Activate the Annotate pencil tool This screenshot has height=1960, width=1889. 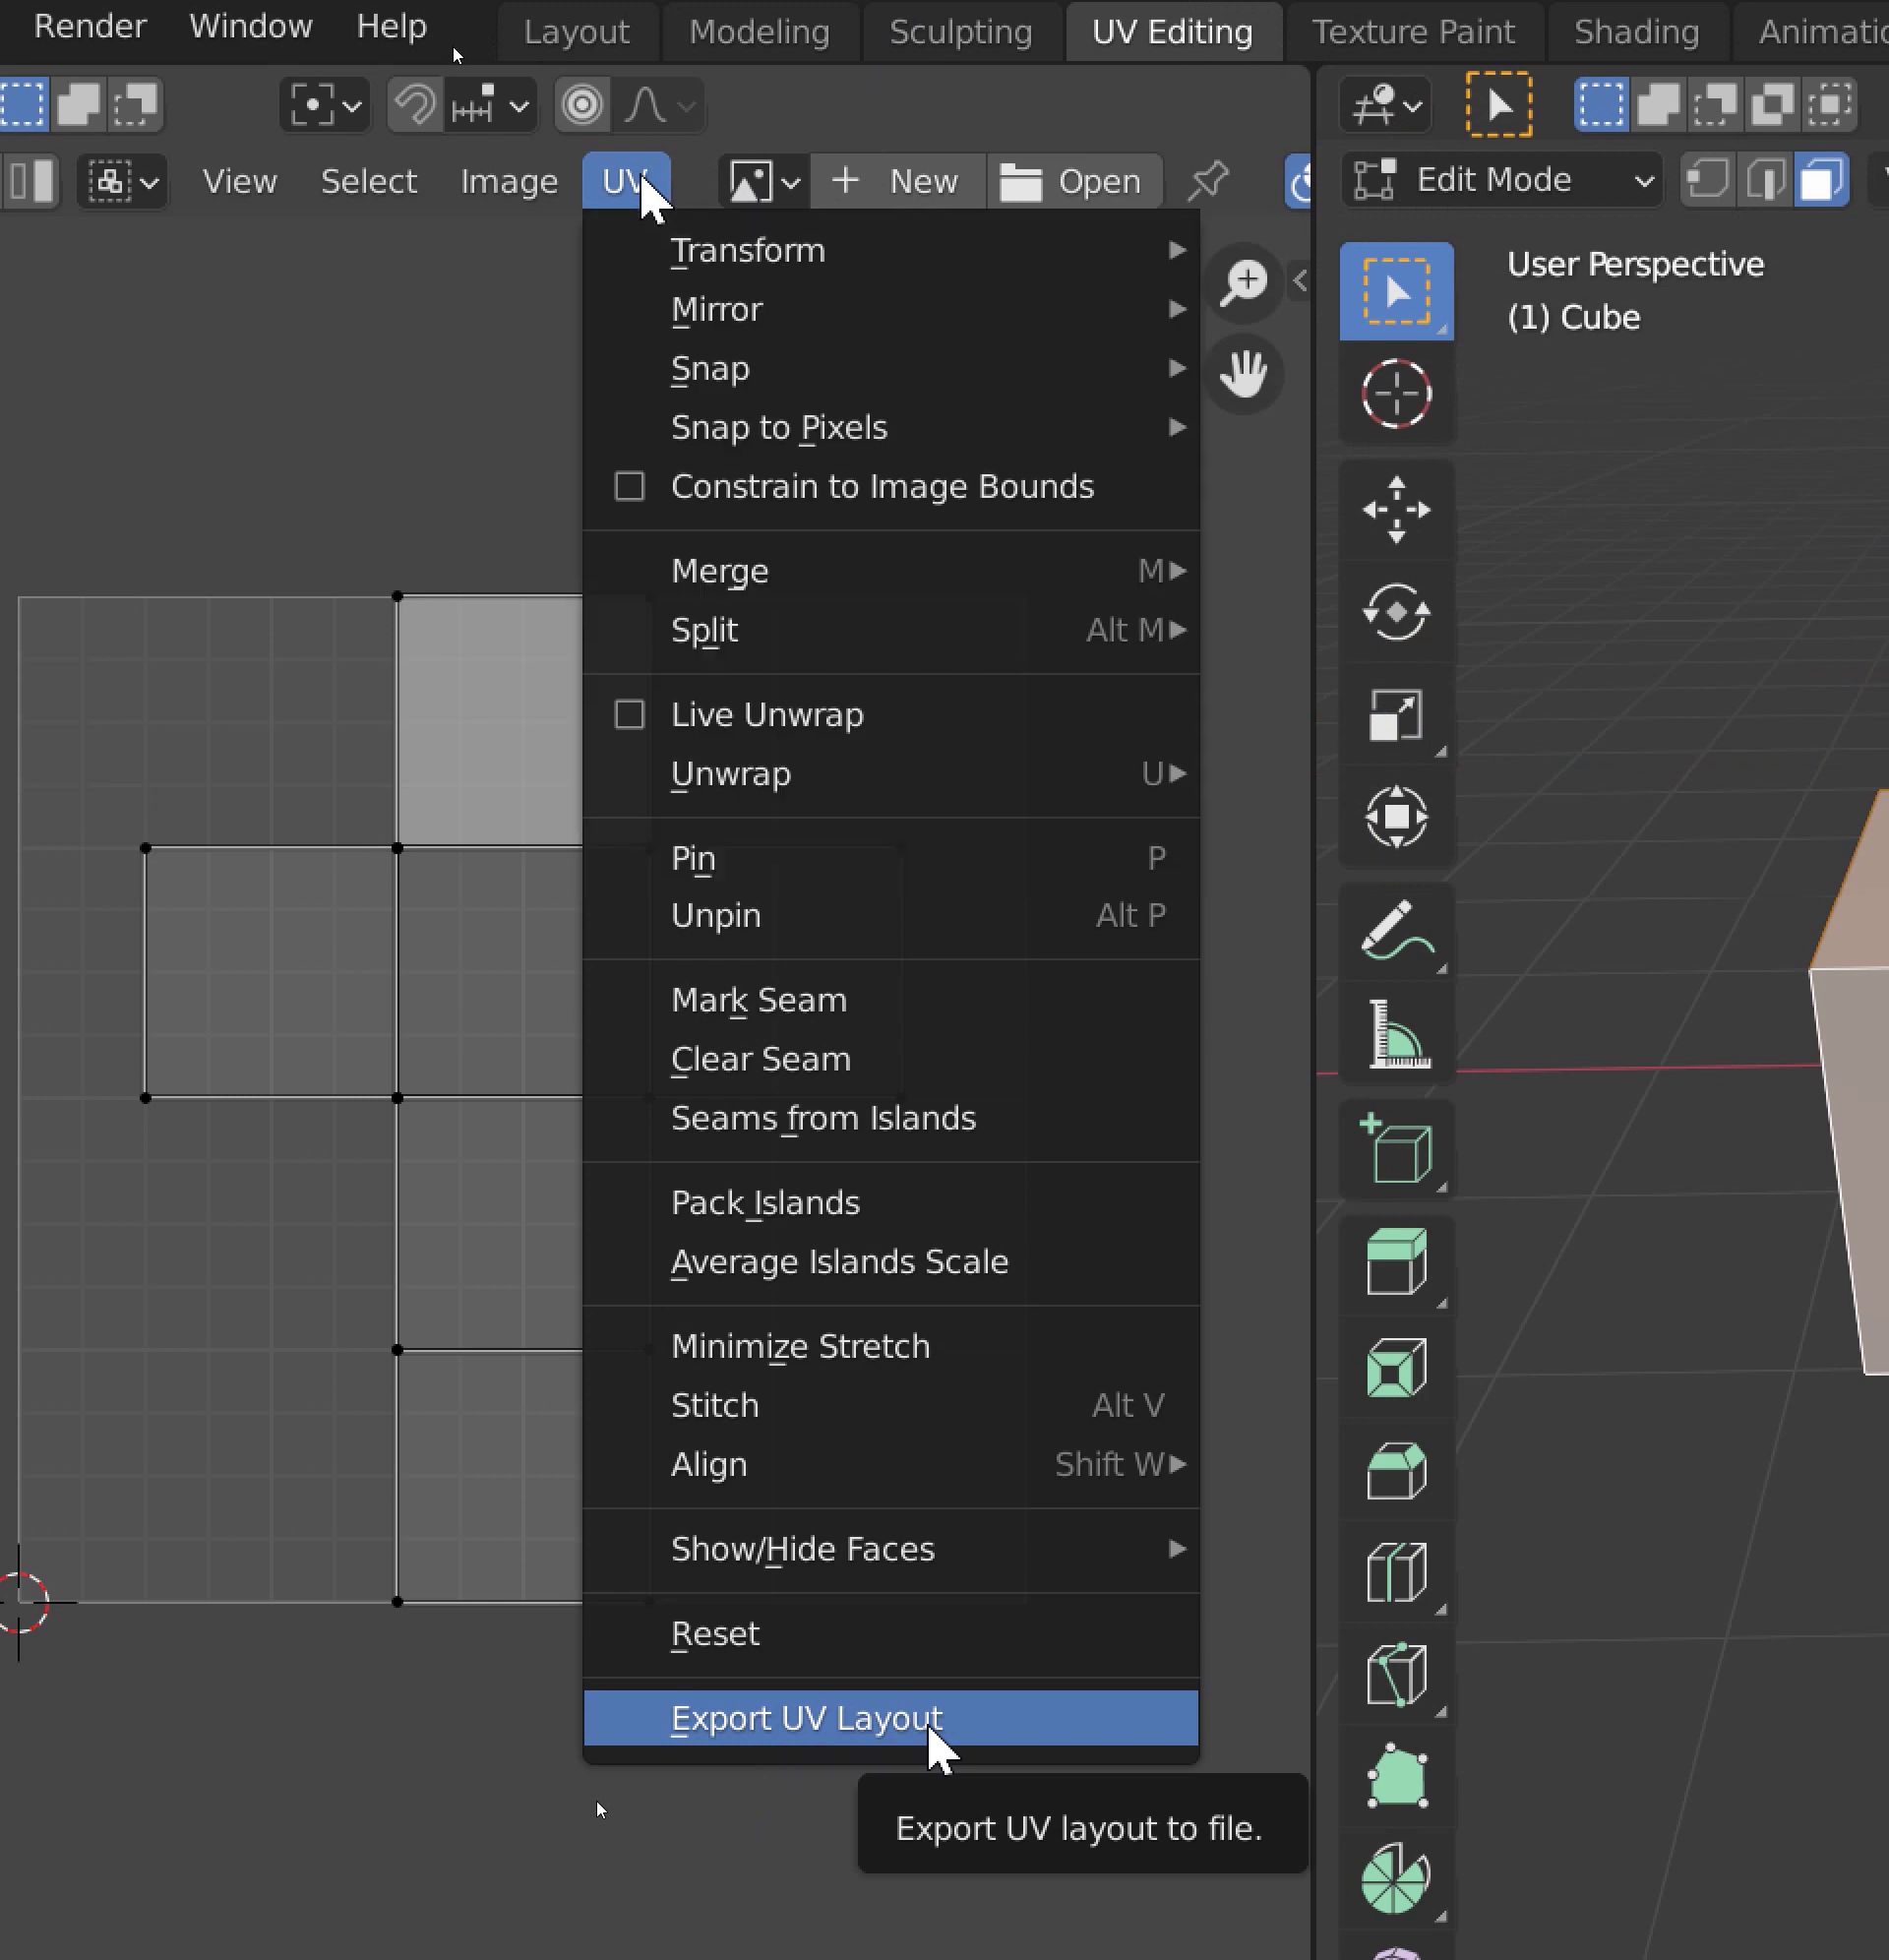tap(1396, 930)
